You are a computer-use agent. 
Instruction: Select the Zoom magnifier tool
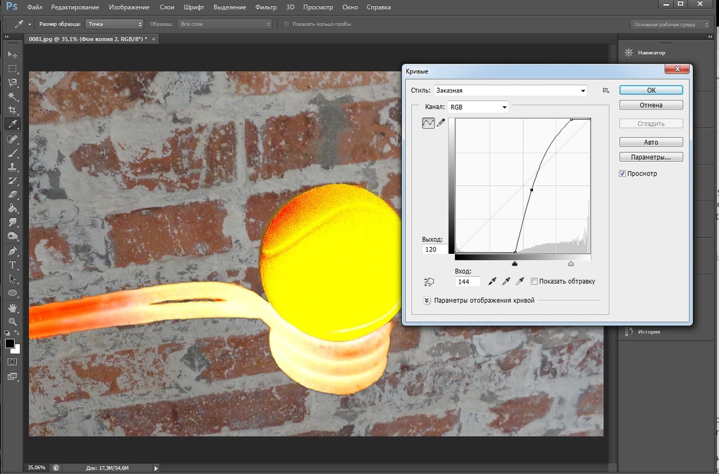point(12,322)
